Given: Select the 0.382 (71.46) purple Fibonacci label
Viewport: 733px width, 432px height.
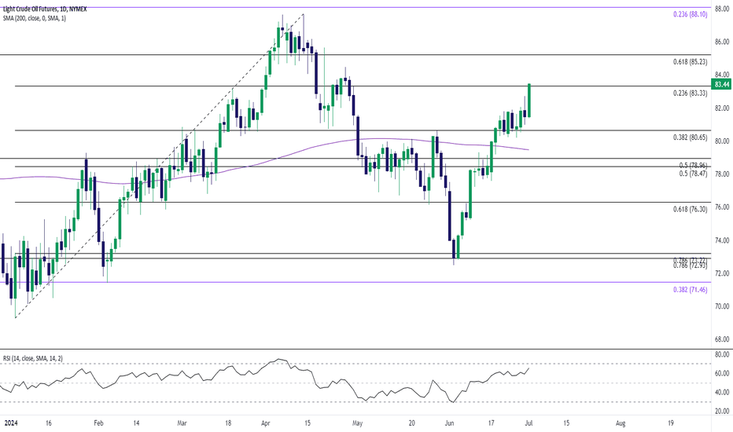Looking at the screenshot, I should 690,290.
